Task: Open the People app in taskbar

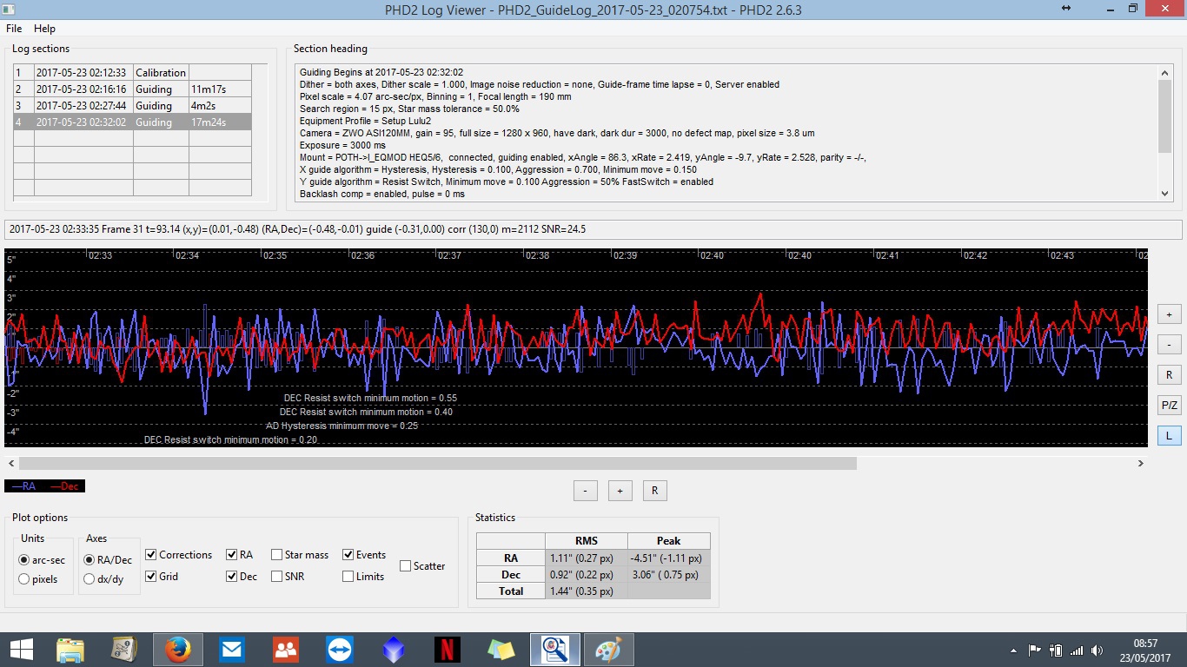Action: tap(285, 650)
